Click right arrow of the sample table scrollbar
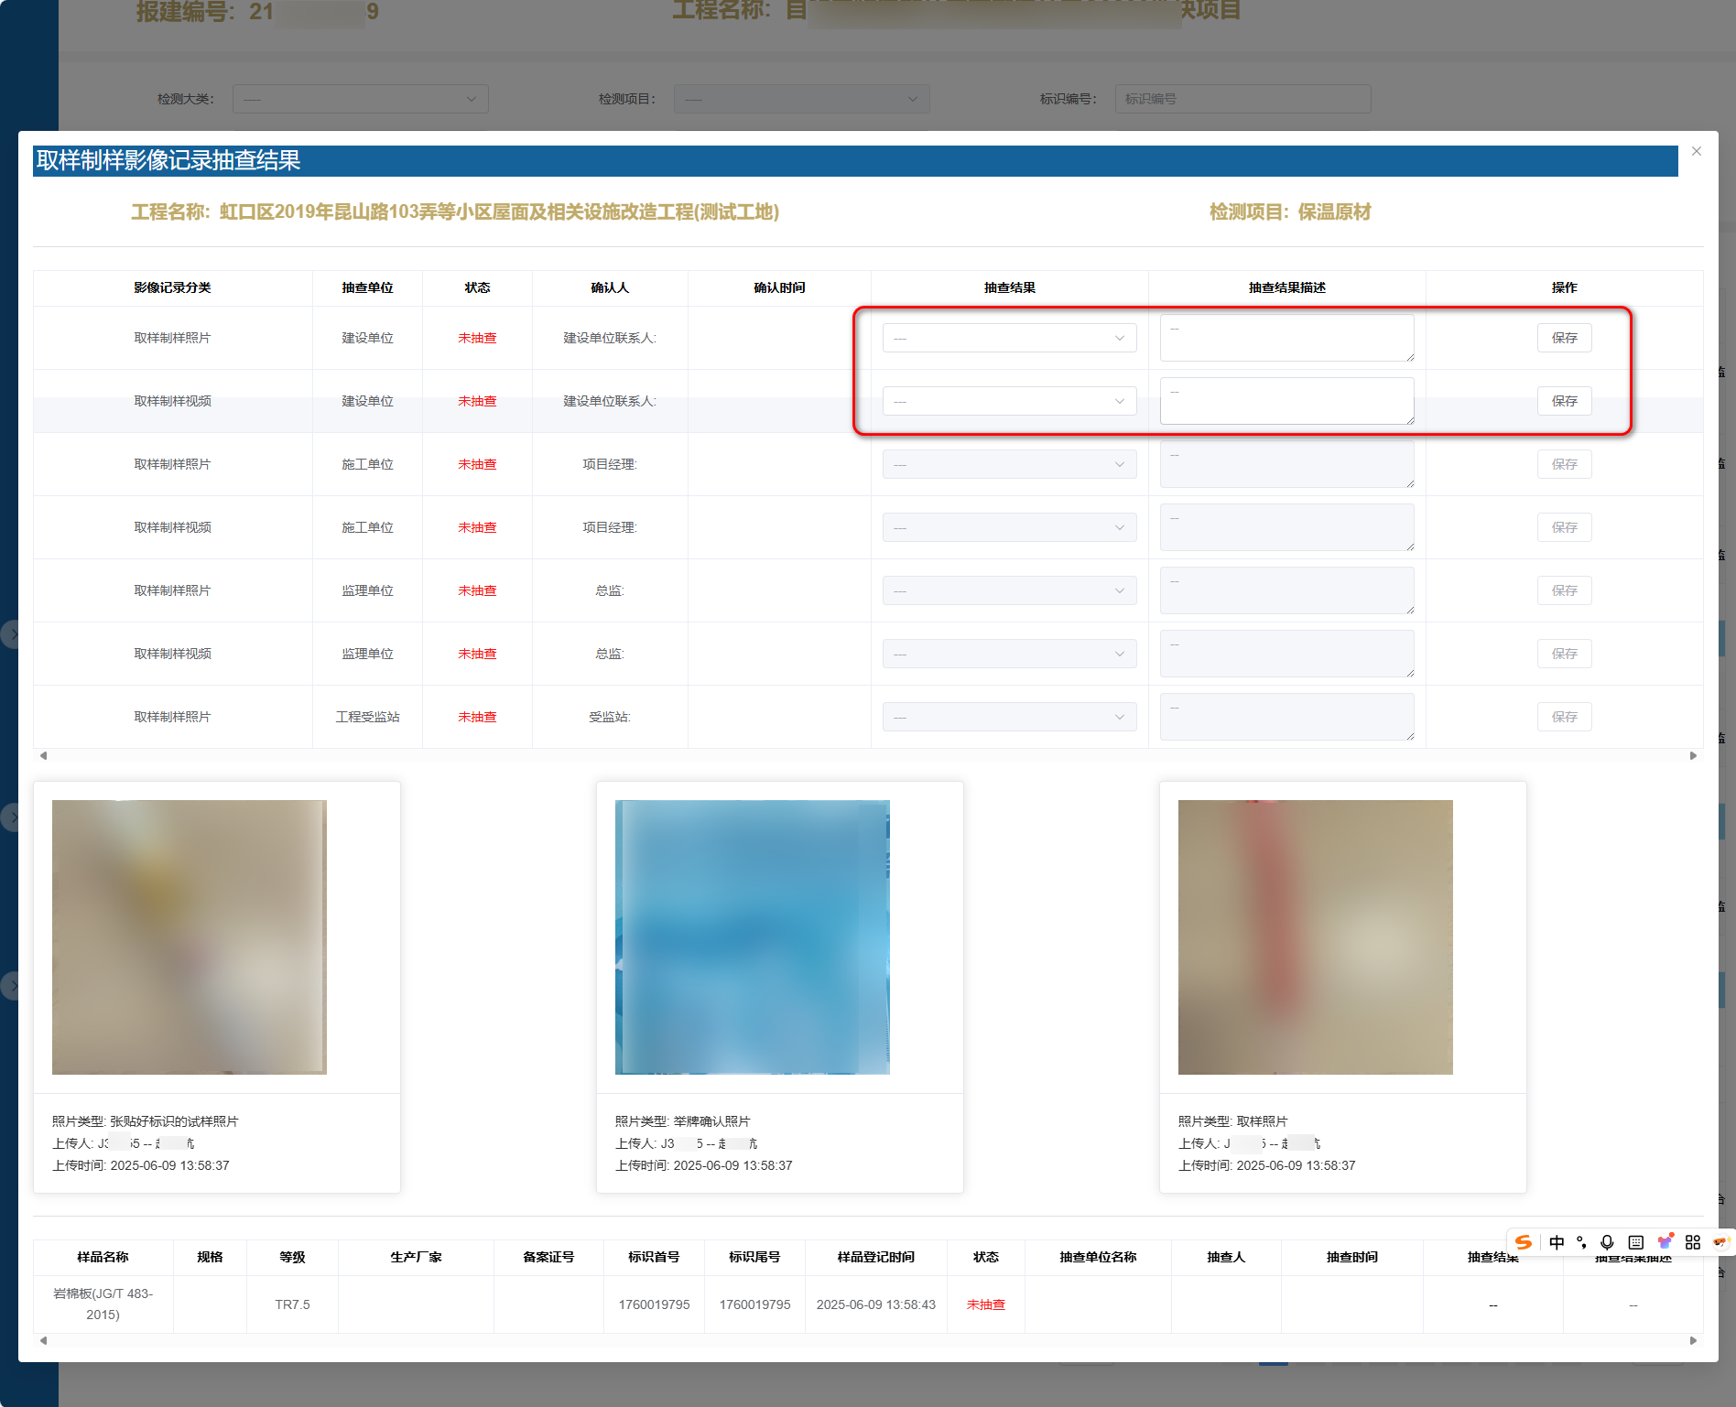Screen dimensions: 1736x1407 1693,1340
